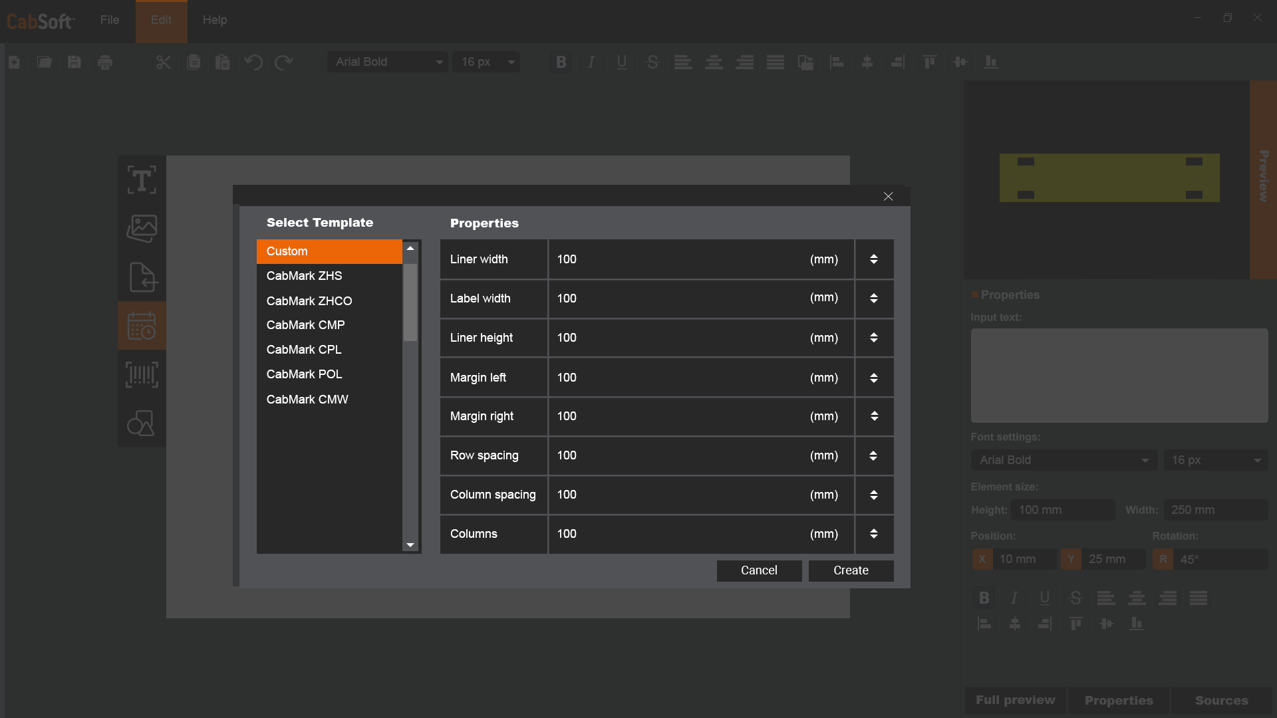Toggle italic text formatting
This screenshot has width=1277, height=718.
point(591,62)
